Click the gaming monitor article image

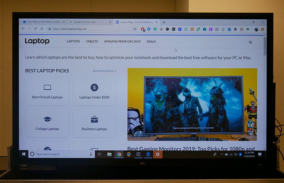click(192, 105)
